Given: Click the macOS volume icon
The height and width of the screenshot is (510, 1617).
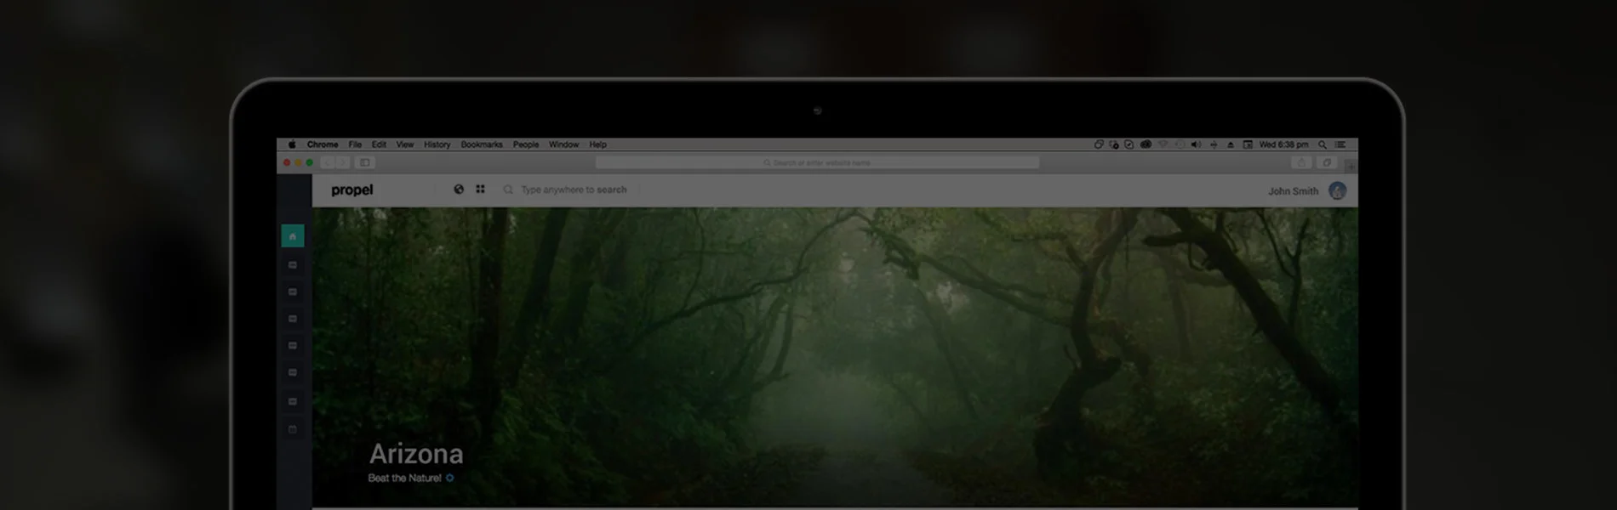Looking at the screenshot, I should pyautogui.click(x=1196, y=144).
